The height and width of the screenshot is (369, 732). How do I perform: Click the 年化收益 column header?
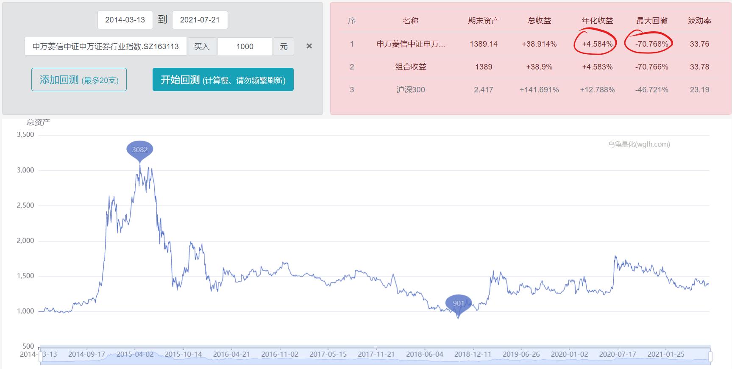pos(597,20)
